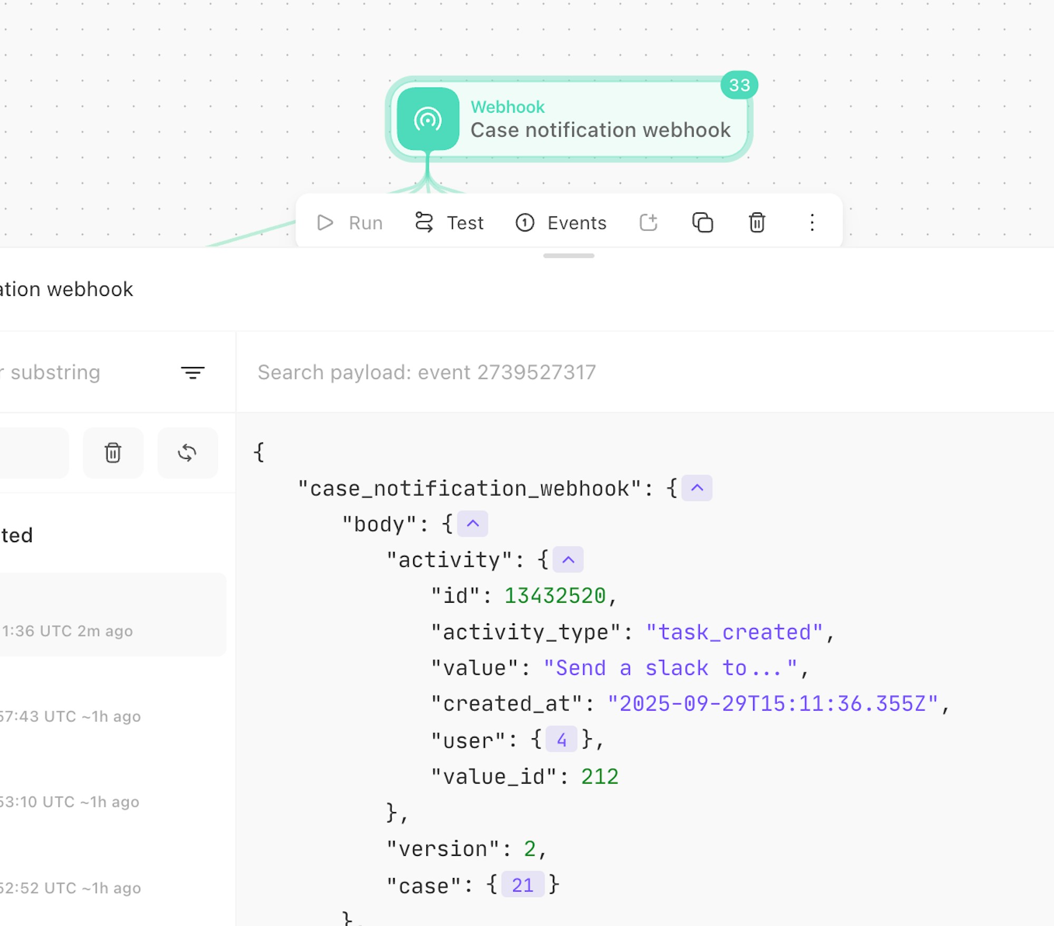
Task: Open the three-dot more options menu
Action: (x=812, y=223)
